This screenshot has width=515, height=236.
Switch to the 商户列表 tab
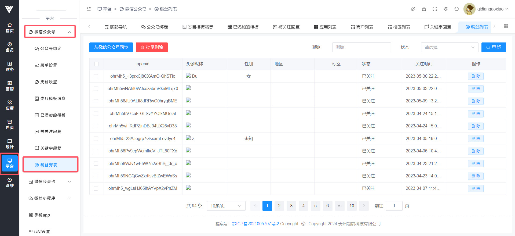point(362,27)
